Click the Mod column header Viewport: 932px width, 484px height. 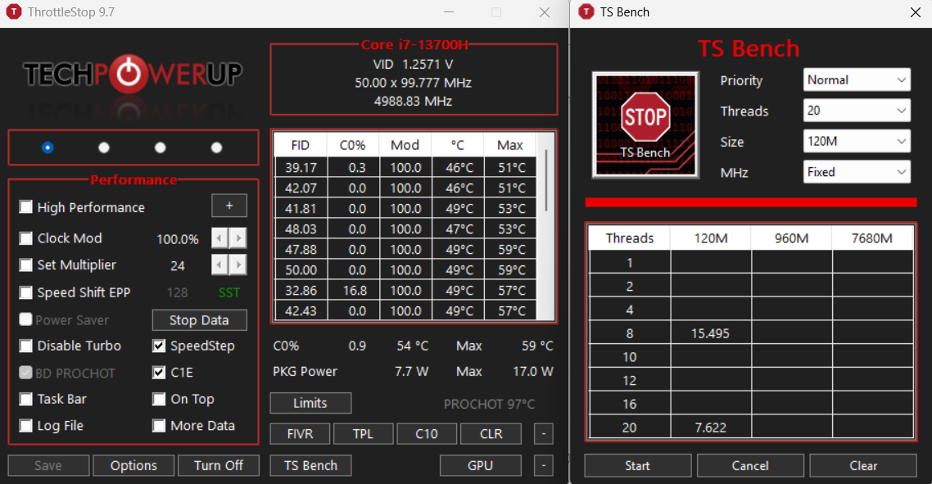pyautogui.click(x=405, y=145)
